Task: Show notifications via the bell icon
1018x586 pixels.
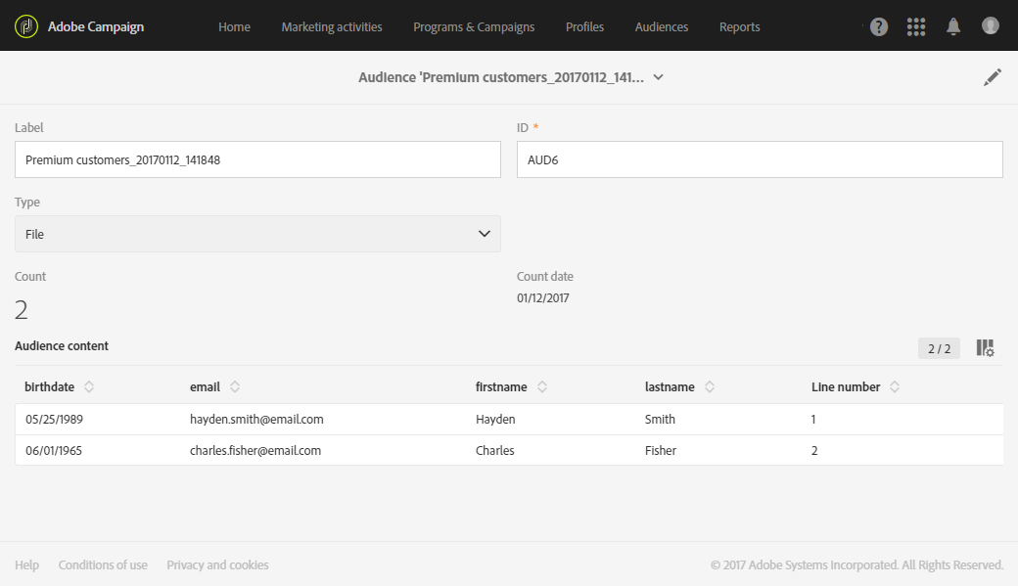Action: (953, 26)
